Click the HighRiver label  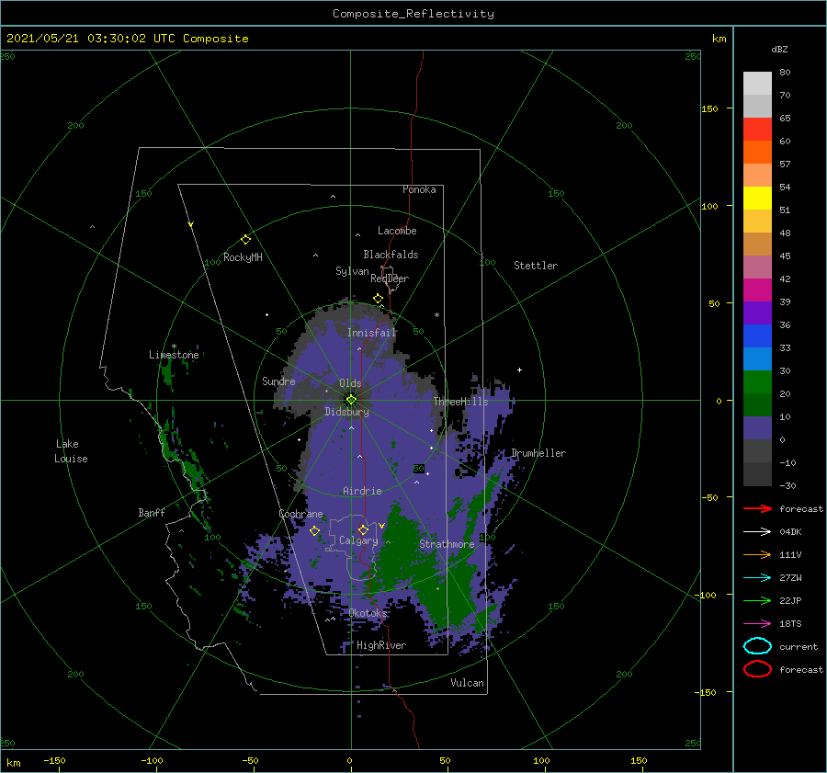(x=381, y=645)
